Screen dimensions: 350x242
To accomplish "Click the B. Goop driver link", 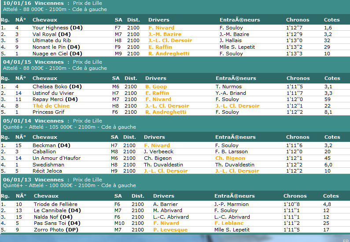I will point(156,87).
